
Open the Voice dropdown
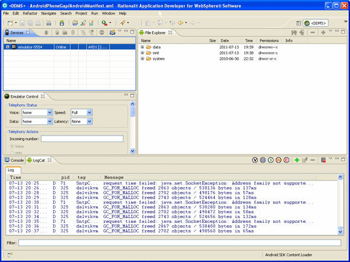click(x=49, y=113)
